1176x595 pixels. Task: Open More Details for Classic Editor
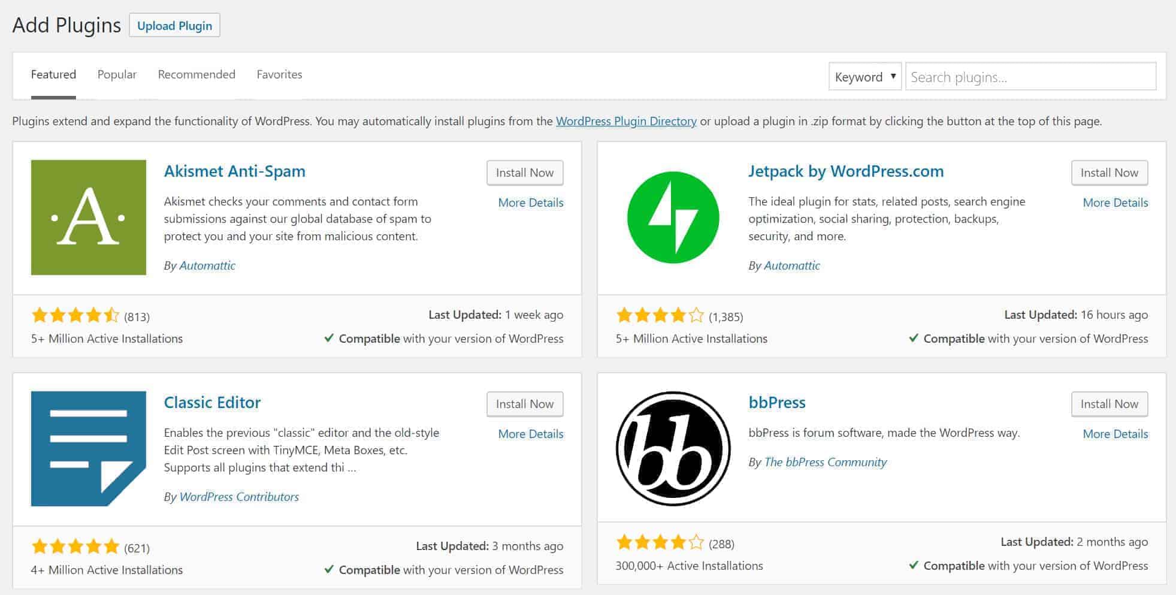[x=531, y=434]
